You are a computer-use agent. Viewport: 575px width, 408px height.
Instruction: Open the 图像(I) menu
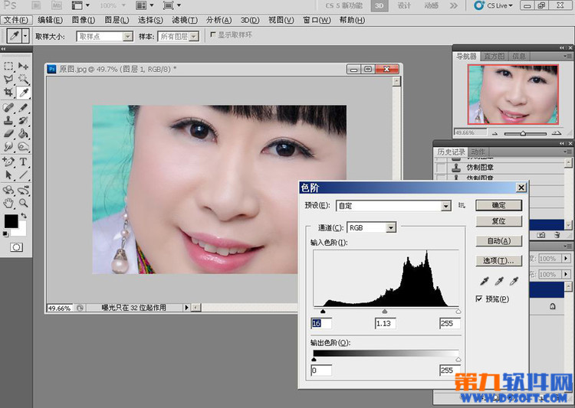84,20
